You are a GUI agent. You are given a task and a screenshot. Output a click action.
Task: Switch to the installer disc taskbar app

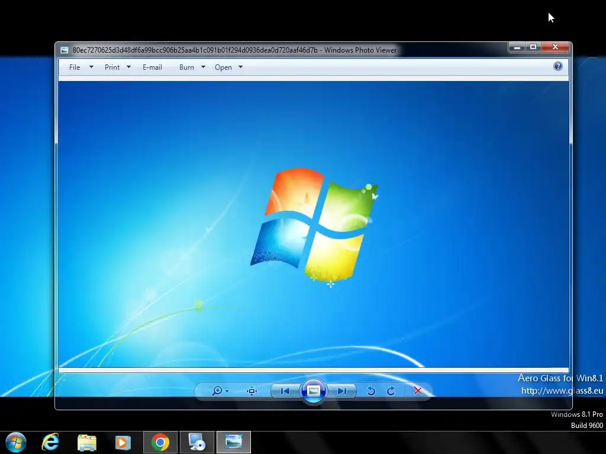(x=196, y=442)
